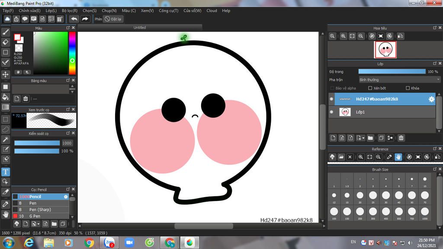This screenshot has height=249, width=443.
Task: Open the Lớp(L) menu
Action: pyautogui.click(x=51, y=11)
